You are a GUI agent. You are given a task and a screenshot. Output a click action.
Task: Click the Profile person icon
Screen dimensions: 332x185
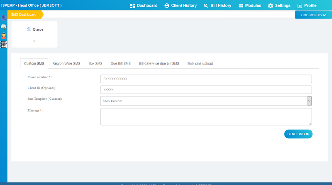[x=300, y=6]
